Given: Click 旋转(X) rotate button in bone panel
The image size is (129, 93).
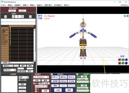Looking at the screenshot, I should pos(63,77).
